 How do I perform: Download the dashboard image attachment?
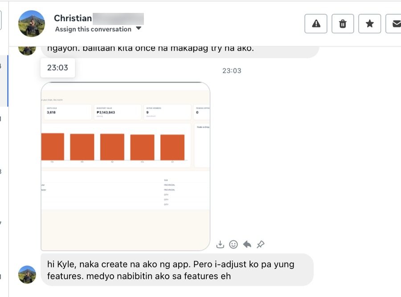pos(220,244)
